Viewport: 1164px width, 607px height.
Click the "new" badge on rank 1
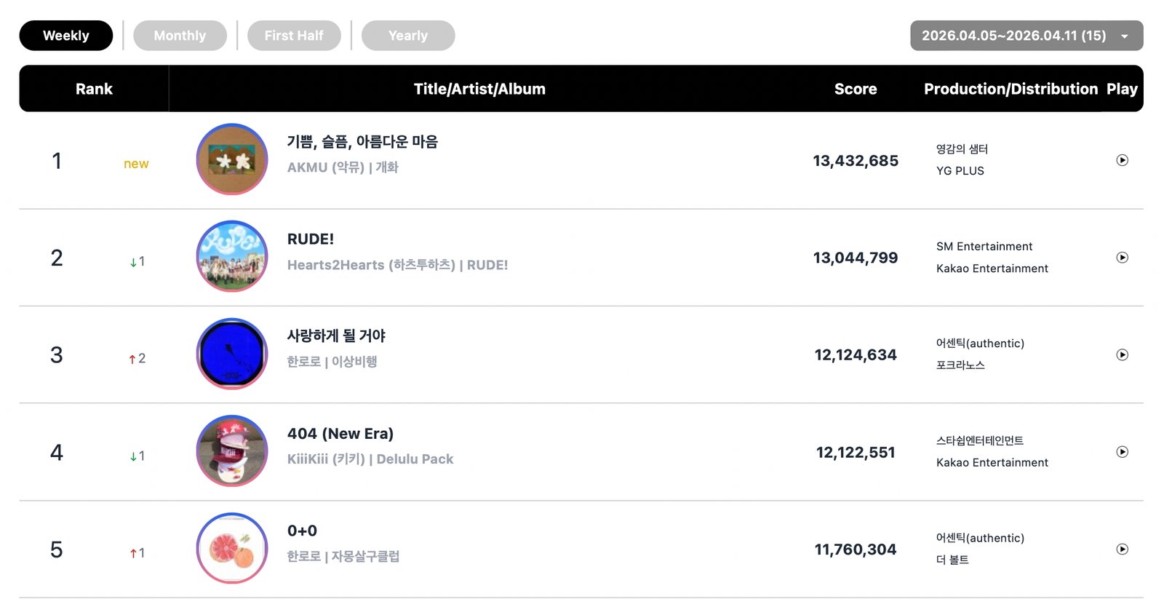pos(136,164)
